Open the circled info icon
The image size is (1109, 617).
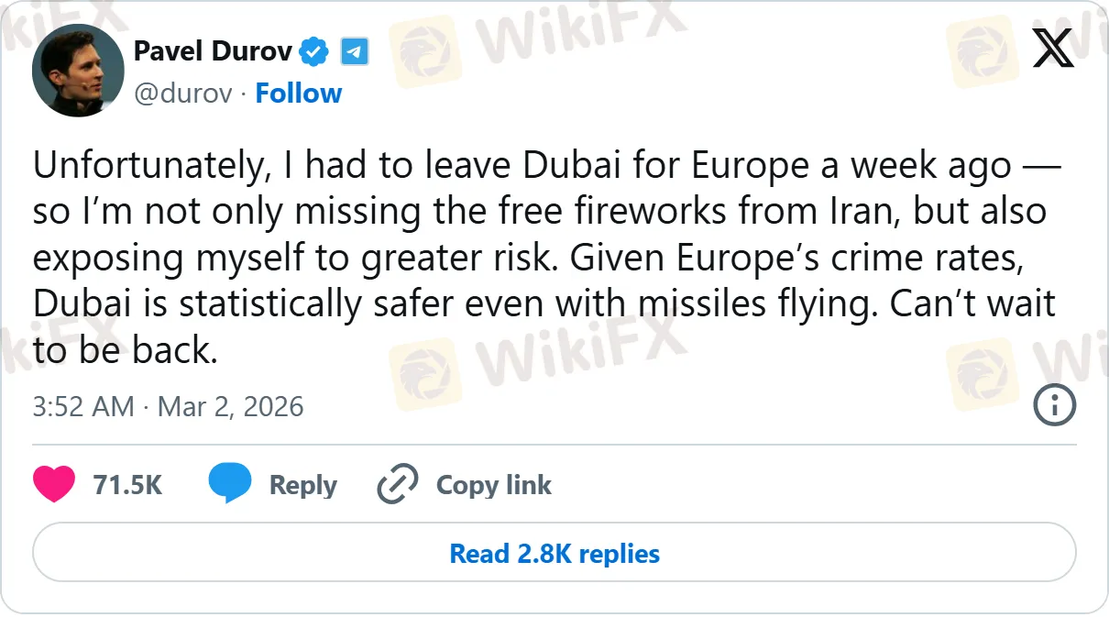pyautogui.click(x=1054, y=406)
